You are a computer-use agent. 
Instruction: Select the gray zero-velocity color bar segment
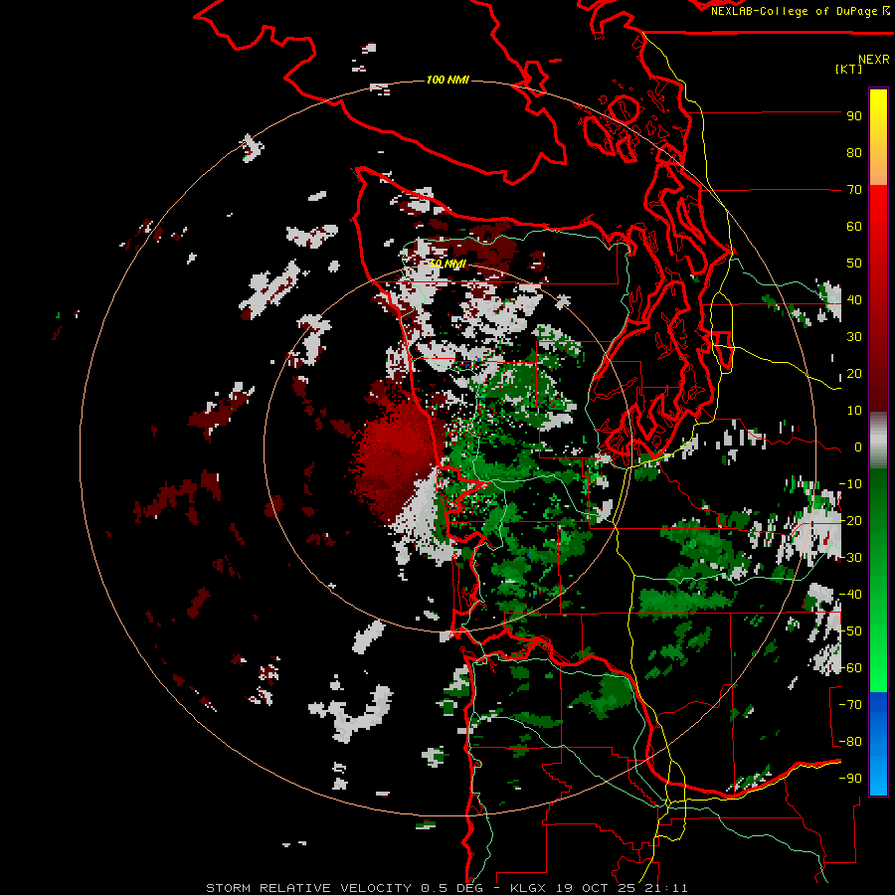pos(878,440)
